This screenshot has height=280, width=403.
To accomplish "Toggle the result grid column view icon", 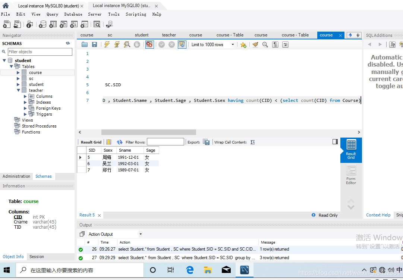I will (x=109, y=142).
